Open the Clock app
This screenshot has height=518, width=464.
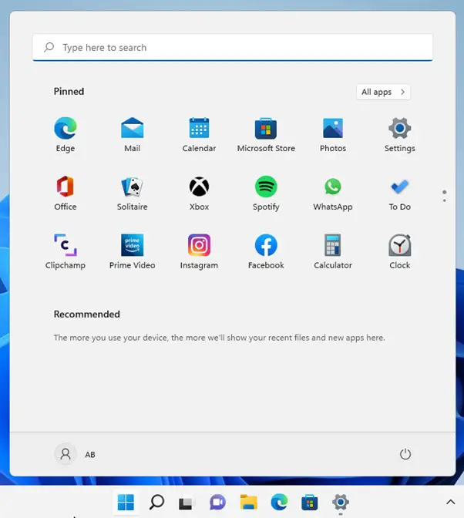399,251
